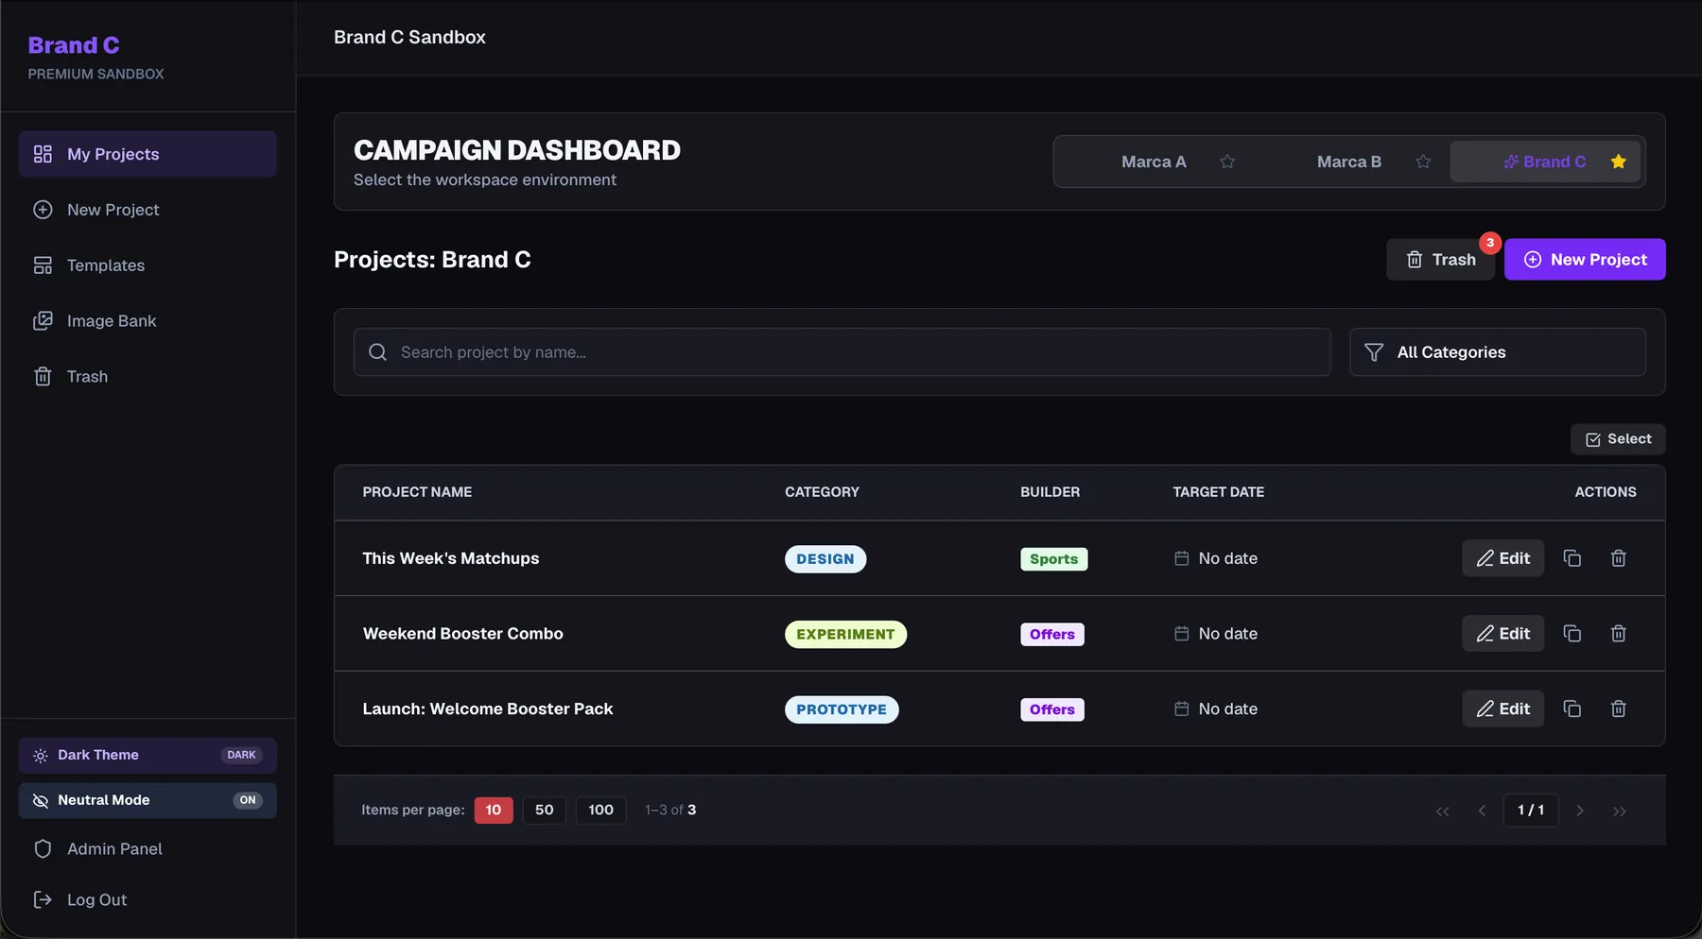Duplicate the Launch: Welcome Booster Pack project
Screen dimensions: 1702x939
coord(1572,709)
